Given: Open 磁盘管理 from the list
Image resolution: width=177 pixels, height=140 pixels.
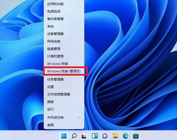Looking at the screenshot, I should pyautogui.click(x=64, y=49).
